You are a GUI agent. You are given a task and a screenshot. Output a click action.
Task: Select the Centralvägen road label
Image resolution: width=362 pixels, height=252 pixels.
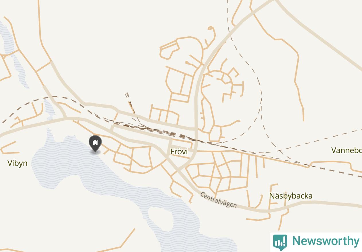click(x=219, y=200)
